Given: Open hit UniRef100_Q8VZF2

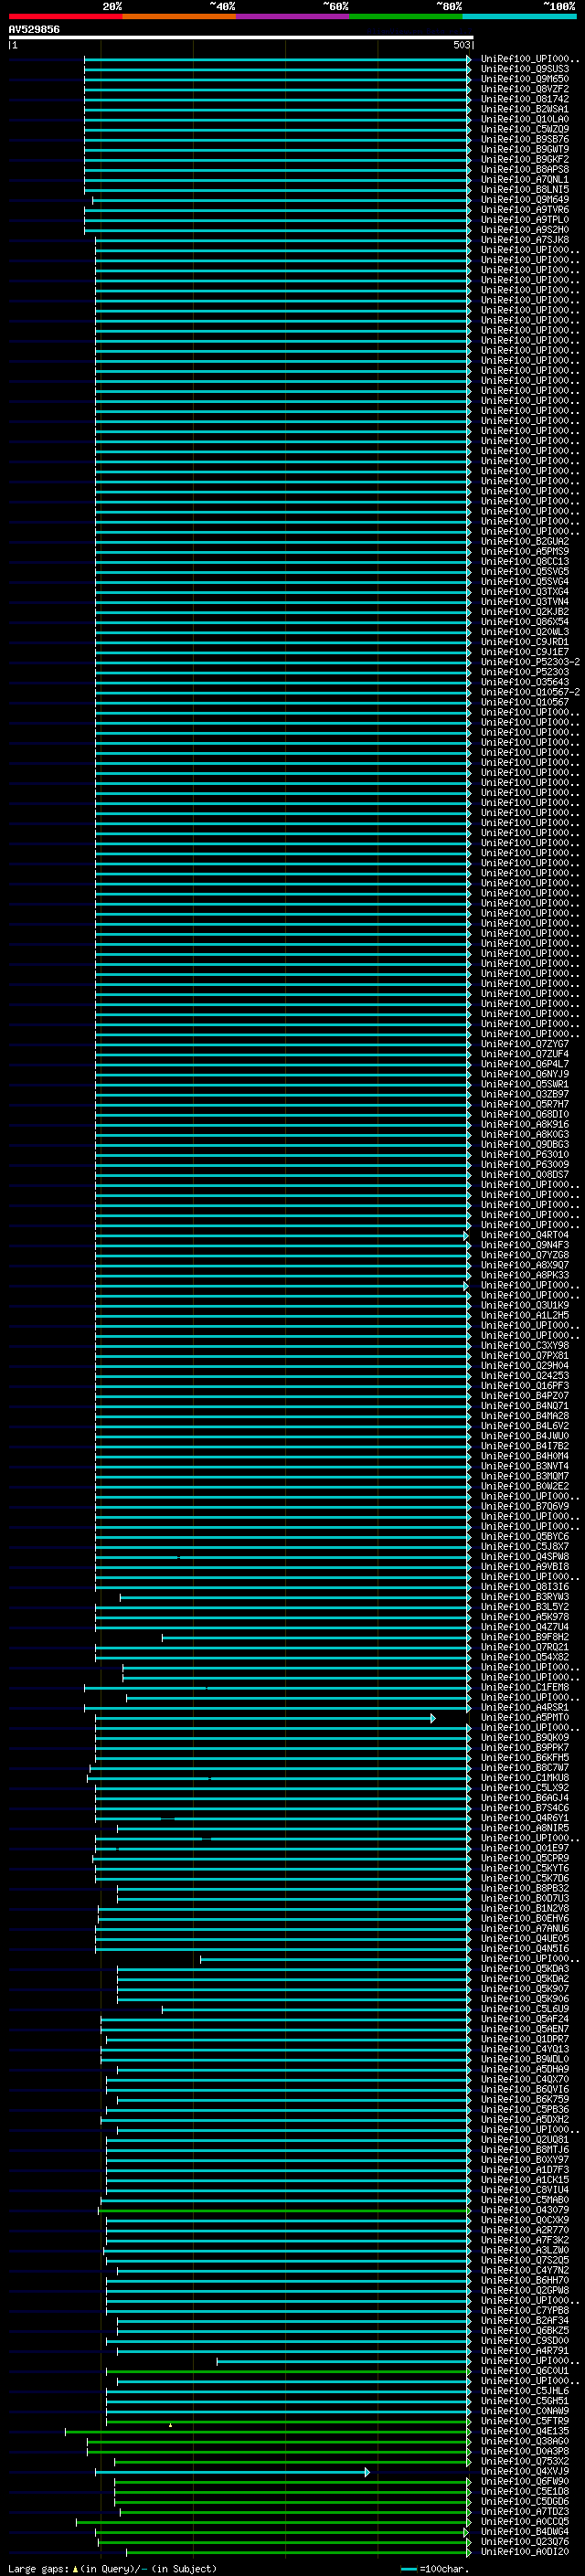Looking at the screenshot, I should (524, 89).
